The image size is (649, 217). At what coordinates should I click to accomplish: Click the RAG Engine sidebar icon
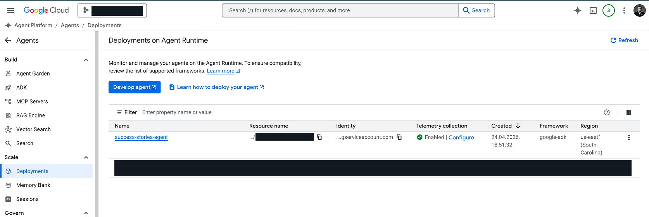[8, 115]
